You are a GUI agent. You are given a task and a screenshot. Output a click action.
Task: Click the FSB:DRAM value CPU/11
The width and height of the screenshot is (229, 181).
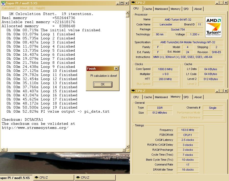[x=188, y=135]
